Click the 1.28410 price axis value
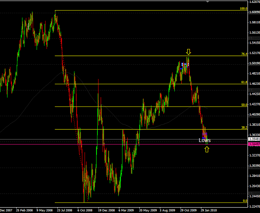 255,176
